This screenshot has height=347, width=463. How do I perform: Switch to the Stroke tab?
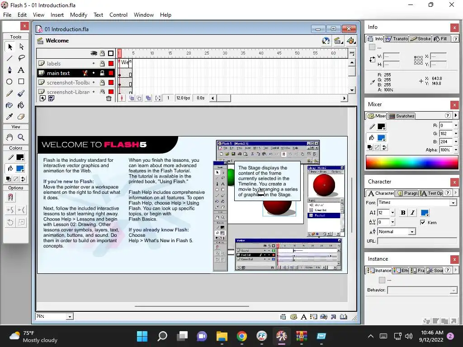coord(420,39)
